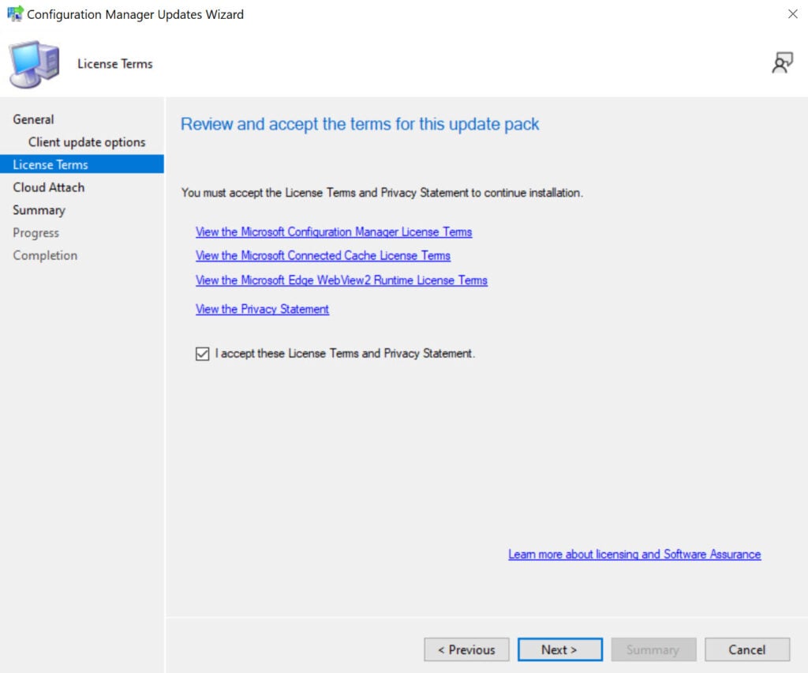The width and height of the screenshot is (808, 673).
Task: Click the 'Configuration Manager Updates Wizard' title text
Action: coord(135,14)
